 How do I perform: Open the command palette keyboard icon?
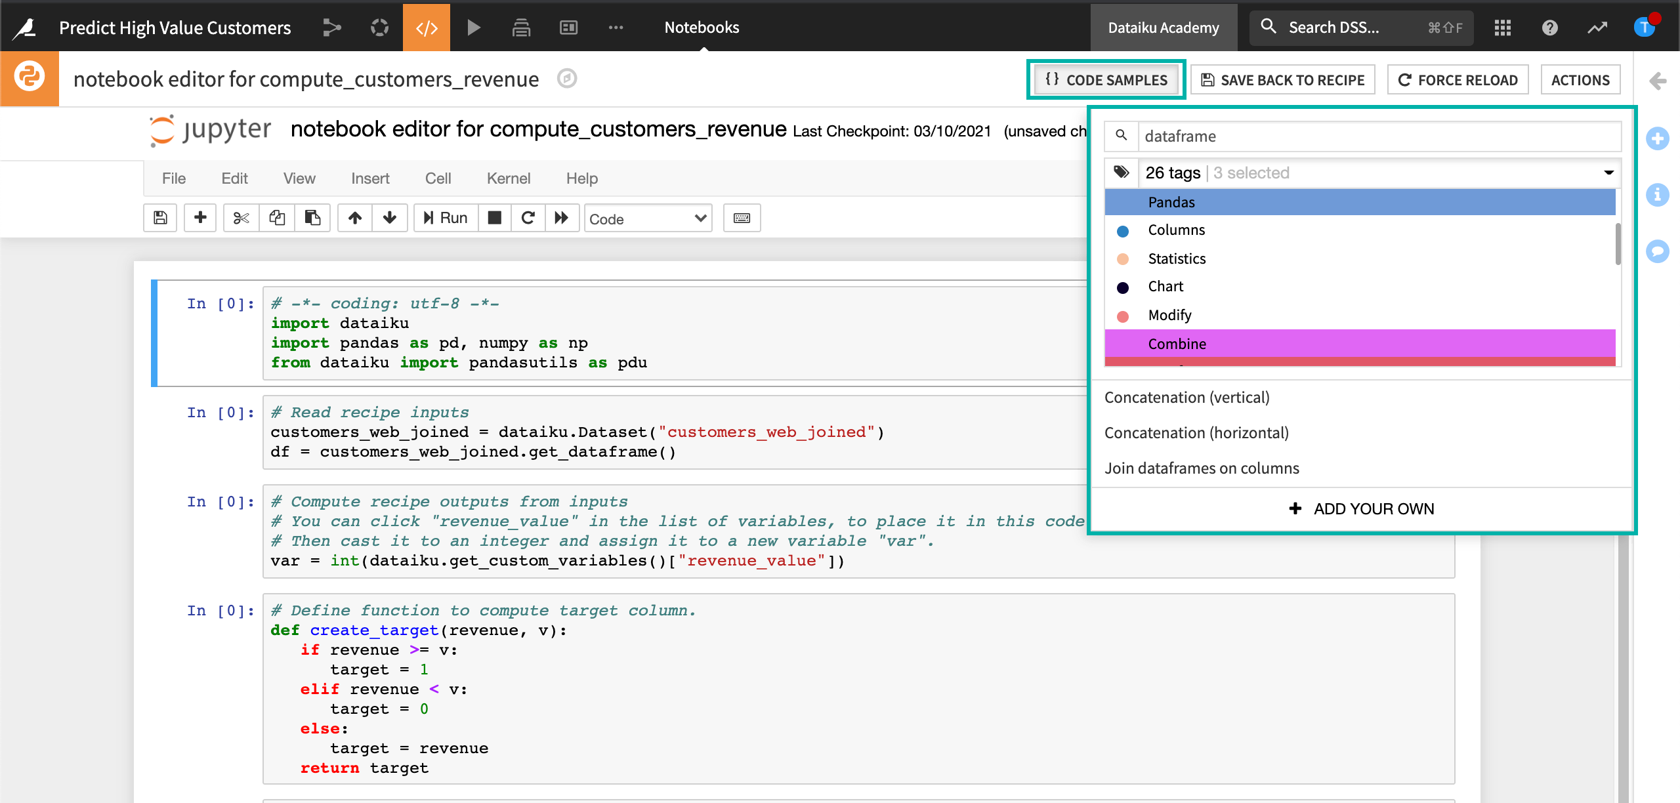pos(742,218)
